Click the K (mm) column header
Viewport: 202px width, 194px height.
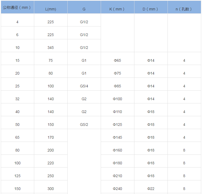click(118, 9)
